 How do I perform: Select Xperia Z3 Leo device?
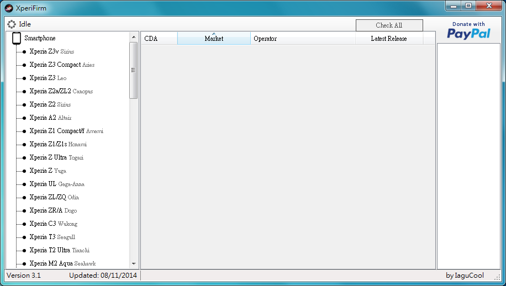pyautogui.click(x=48, y=78)
